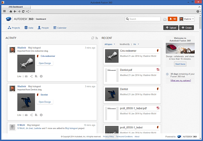
Task: Open the Moji kolegové project link
Action: pyautogui.click(x=71, y=128)
